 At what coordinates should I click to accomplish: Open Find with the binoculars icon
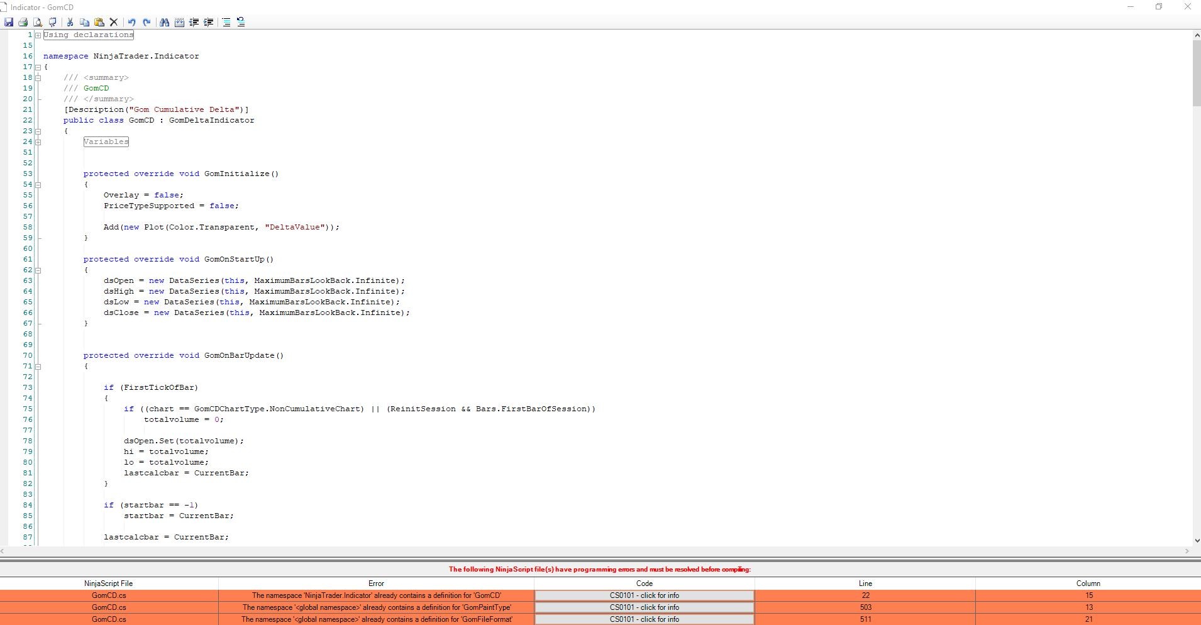pos(165,23)
